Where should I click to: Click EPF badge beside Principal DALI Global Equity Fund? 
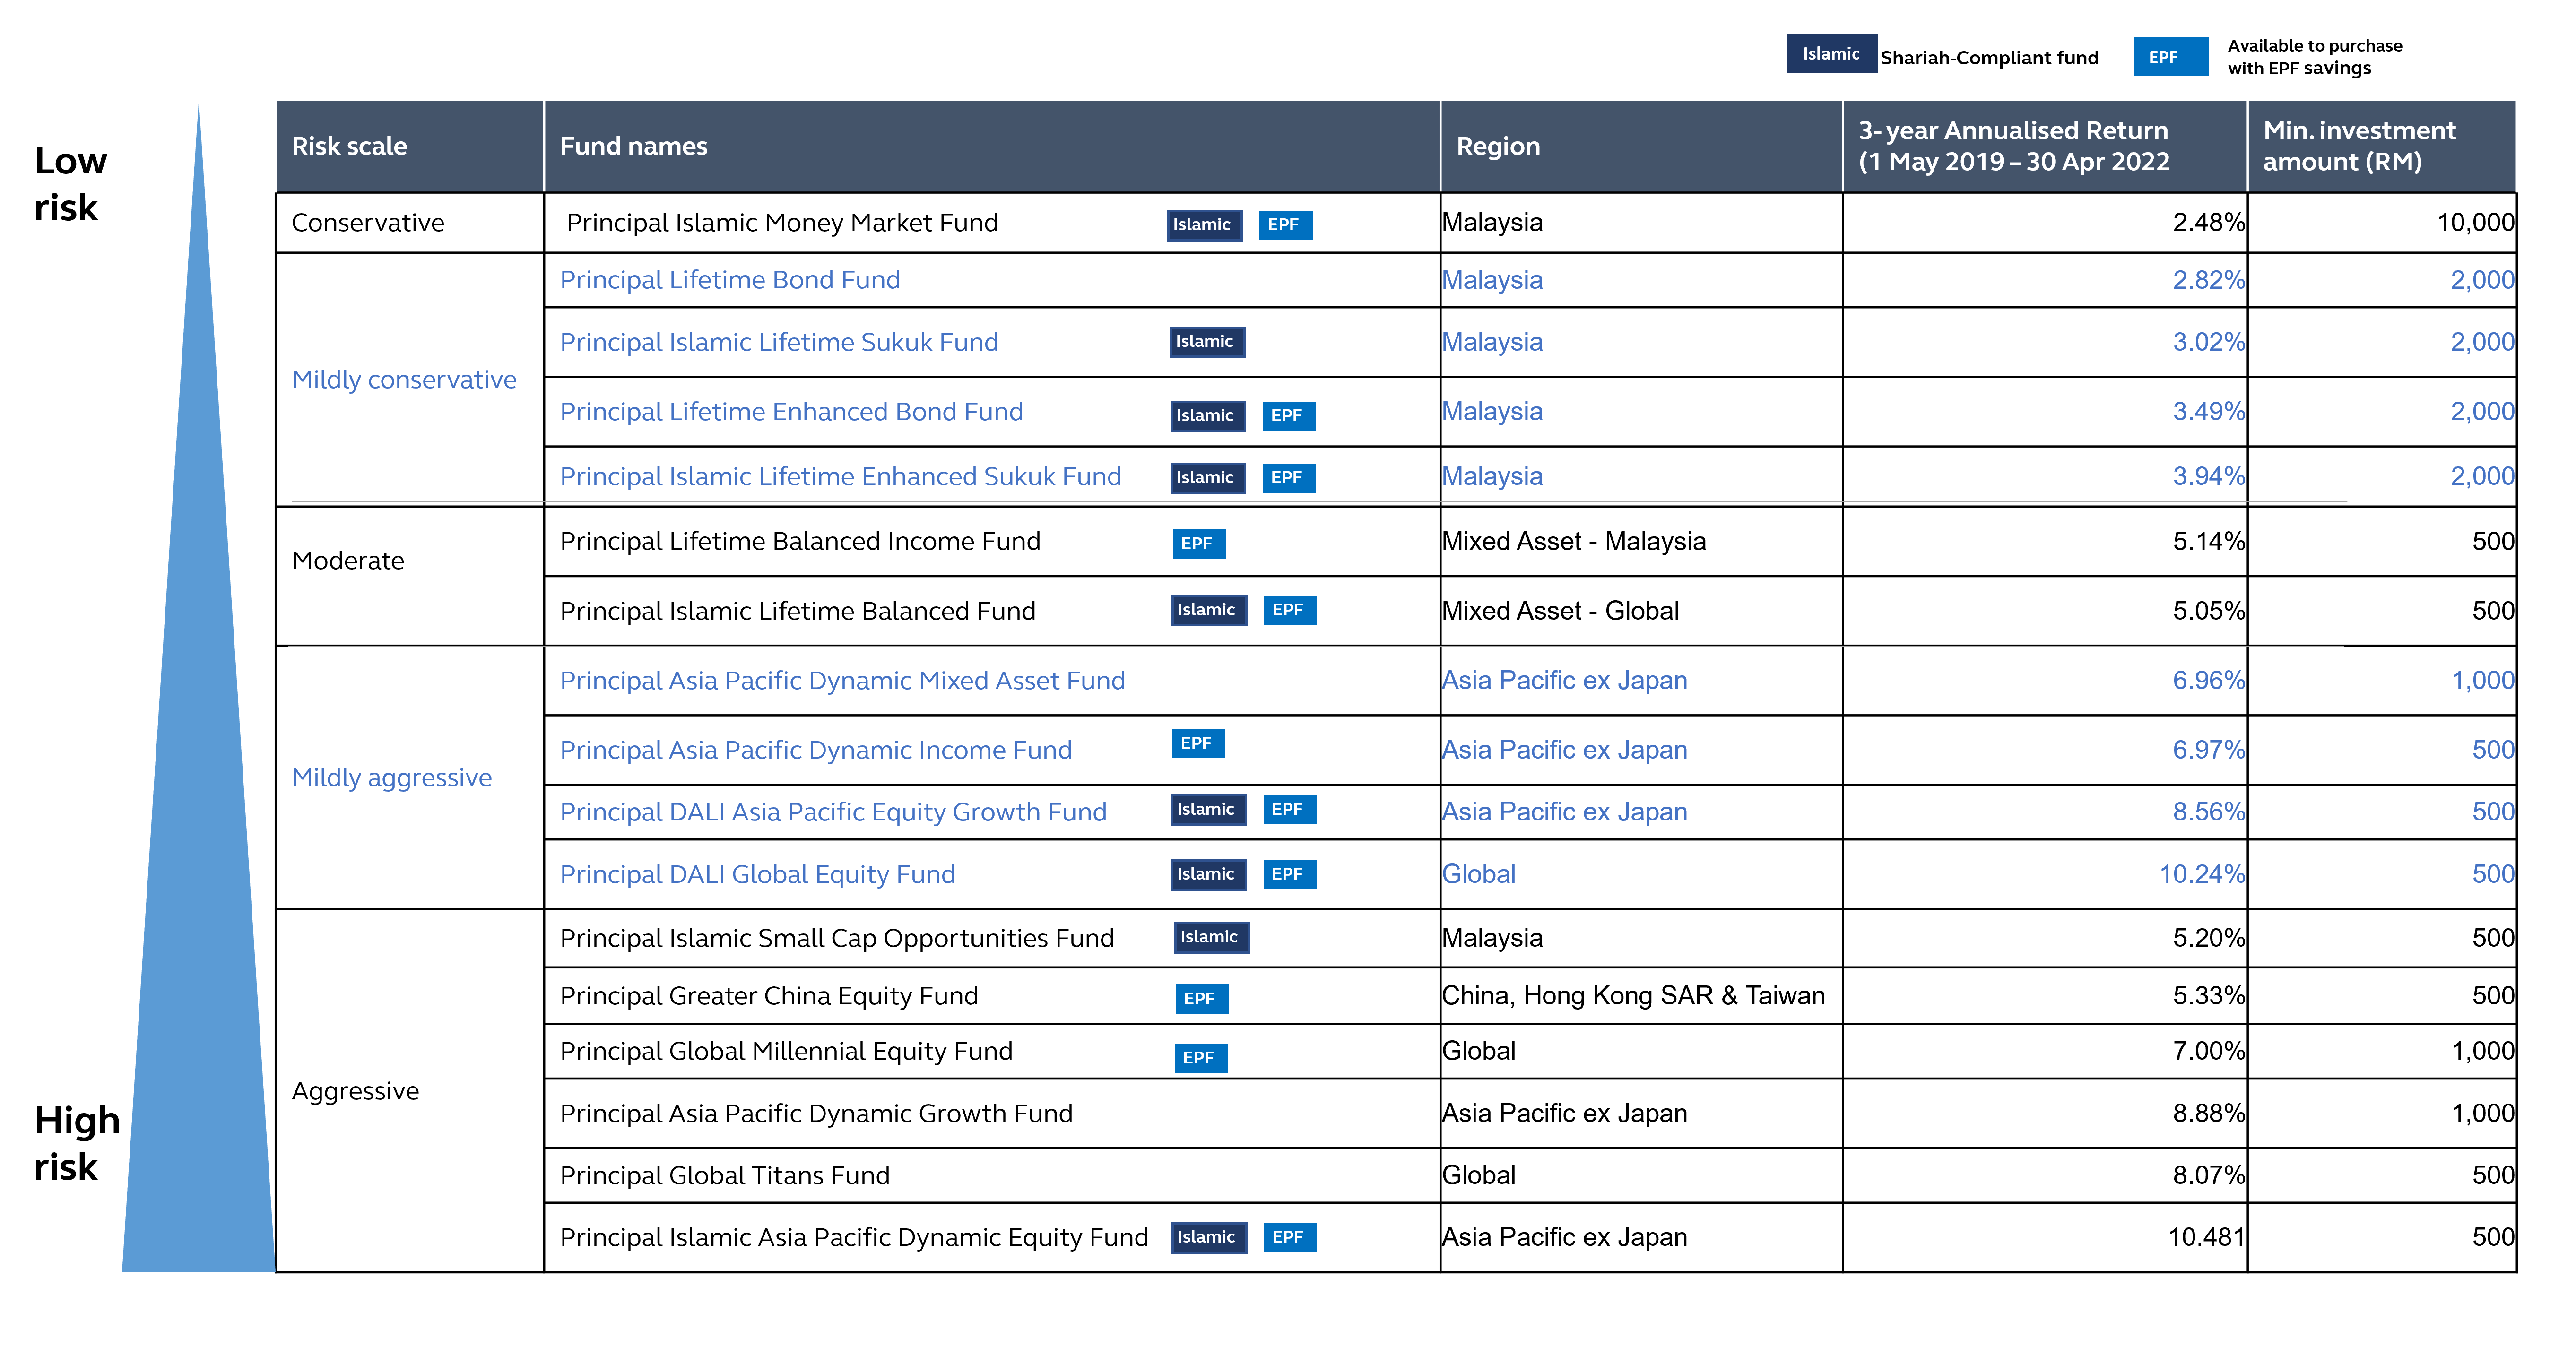point(1289,874)
